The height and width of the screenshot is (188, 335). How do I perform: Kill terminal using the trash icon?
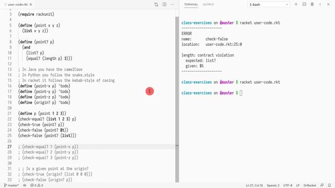point(312,4)
